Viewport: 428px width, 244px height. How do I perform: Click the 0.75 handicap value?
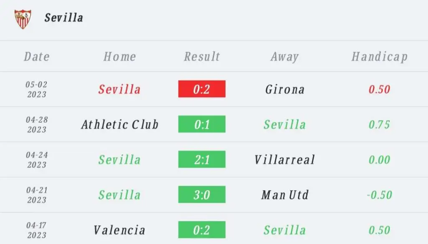(380, 124)
